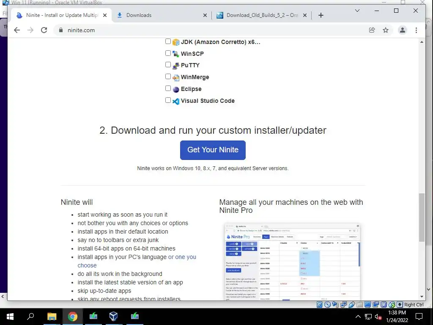This screenshot has height=325, width=433.
Task: Open the Windows Start menu
Action: click(10, 317)
